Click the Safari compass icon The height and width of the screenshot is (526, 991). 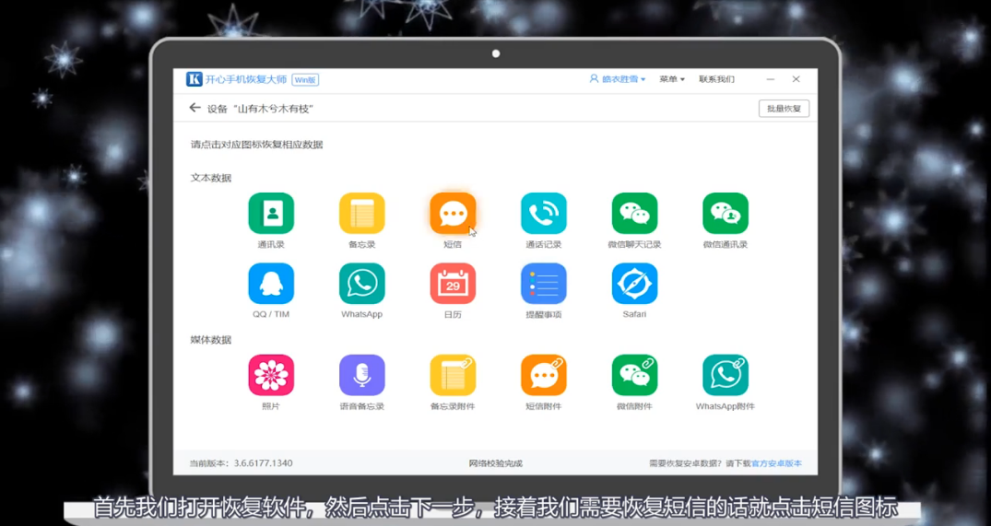pyautogui.click(x=634, y=284)
